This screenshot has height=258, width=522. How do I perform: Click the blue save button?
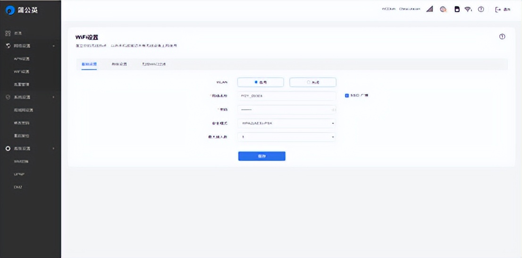pyautogui.click(x=261, y=156)
